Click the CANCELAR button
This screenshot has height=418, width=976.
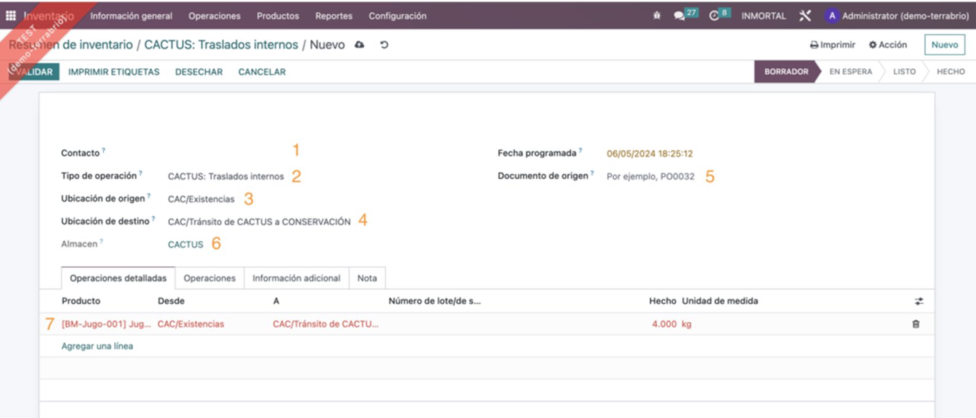pos(262,72)
